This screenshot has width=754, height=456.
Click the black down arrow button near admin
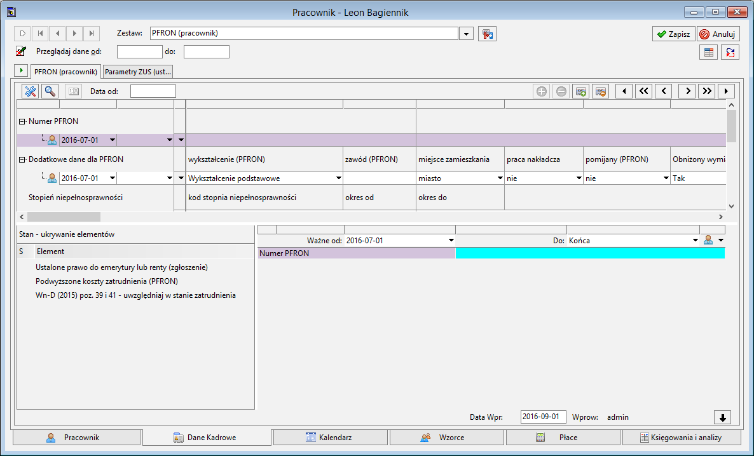pos(723,417)
